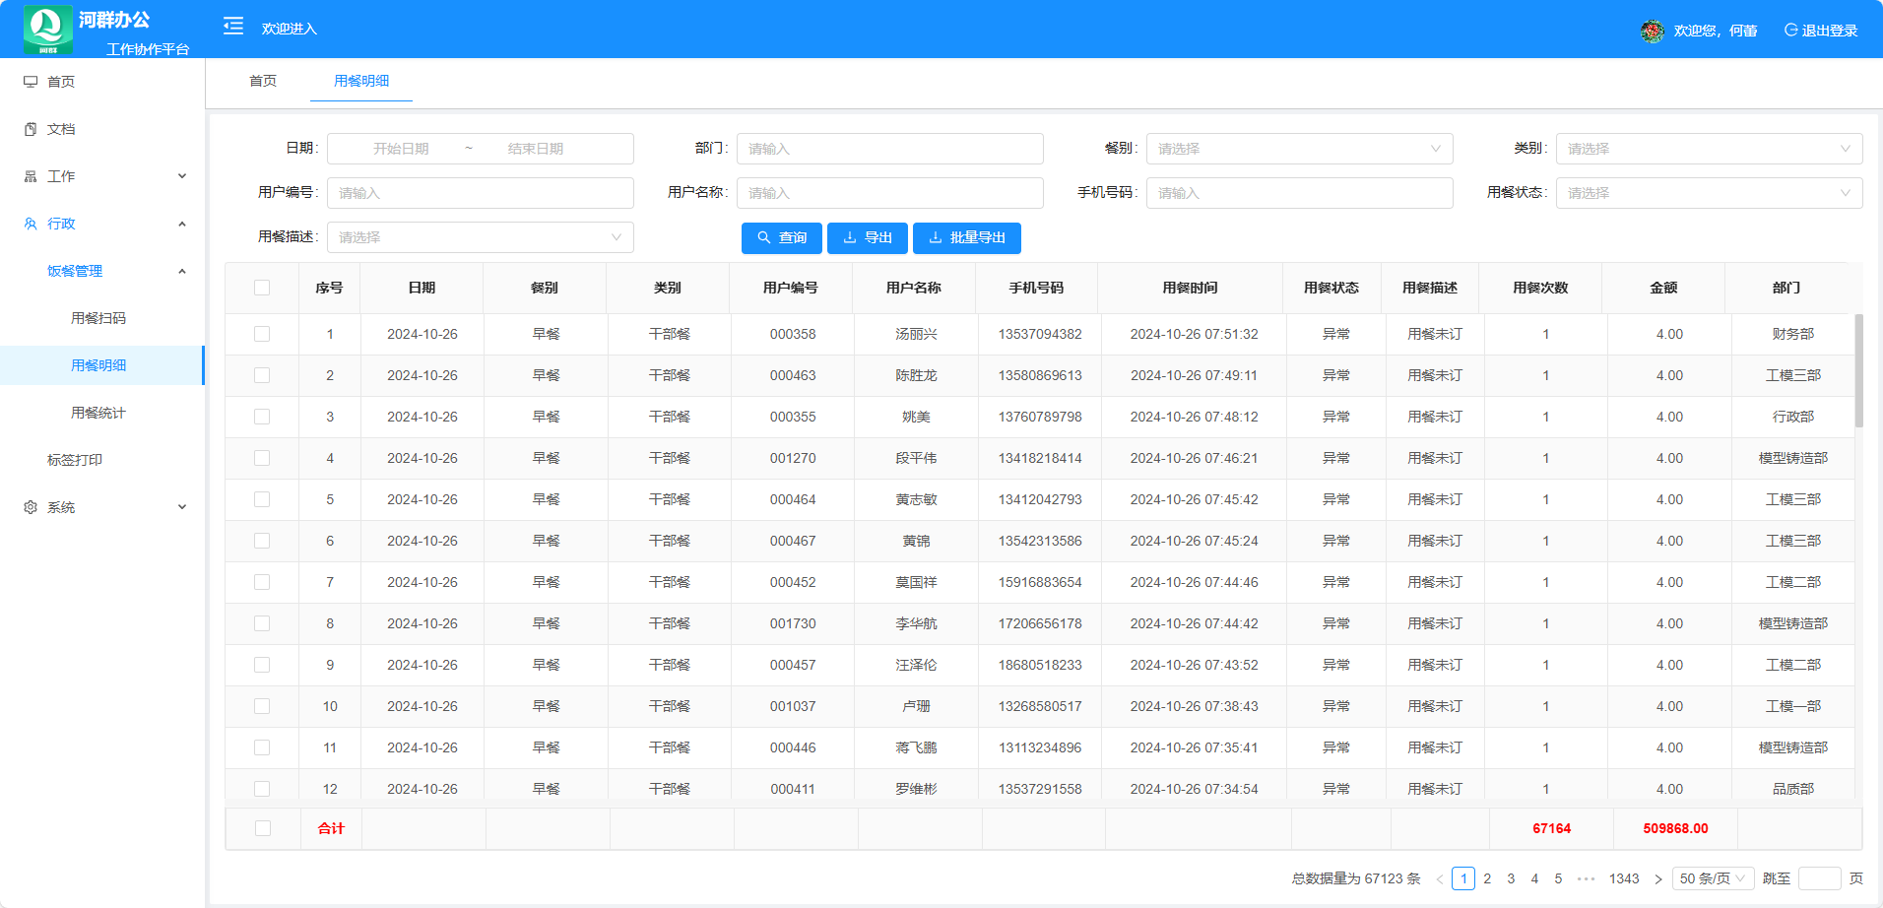Switch to the 首页 tab
The width and height of the screenshot is (1883, 908).
point(263,81)
